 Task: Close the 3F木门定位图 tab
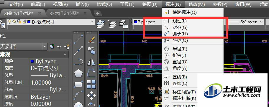(85, 13)
